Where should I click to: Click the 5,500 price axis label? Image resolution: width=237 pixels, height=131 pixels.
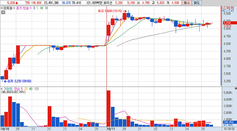coord(227,13)
